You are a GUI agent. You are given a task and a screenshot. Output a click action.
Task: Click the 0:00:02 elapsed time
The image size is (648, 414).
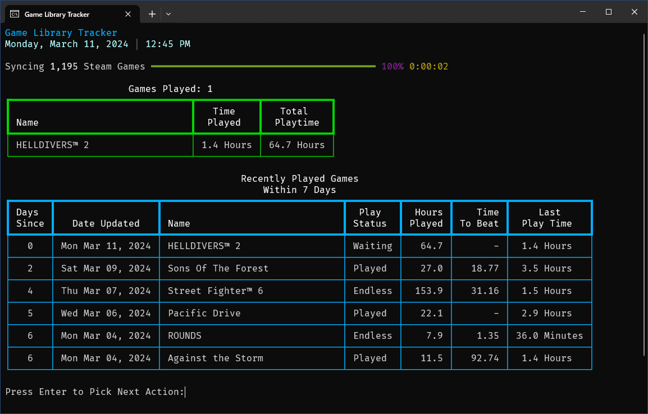(x=428, y=66)
